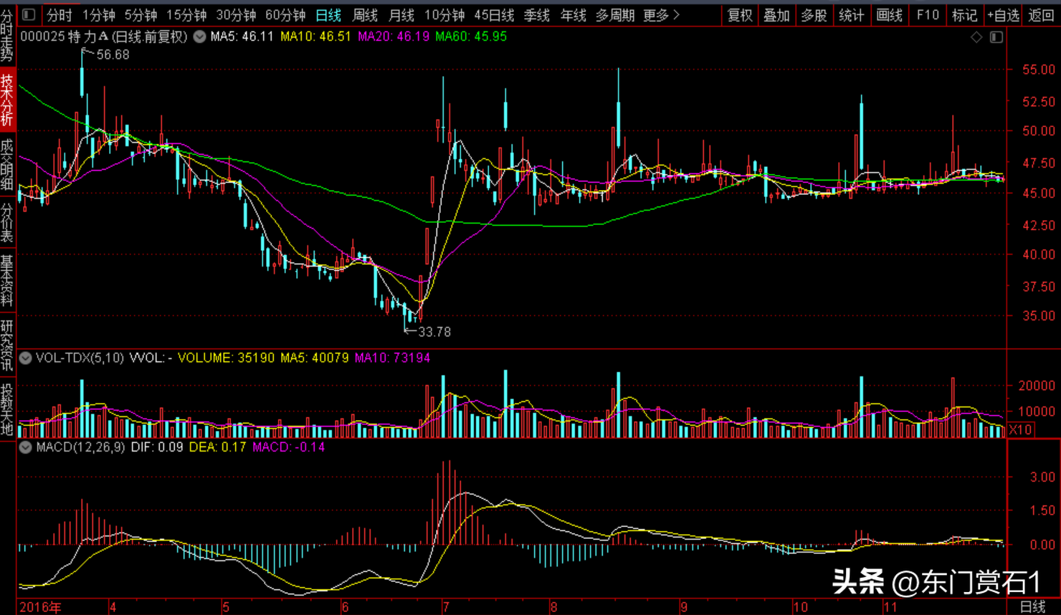The image size is (1061, 615).
Task: Open the 更多 periods expander
Action: [660, 14]
